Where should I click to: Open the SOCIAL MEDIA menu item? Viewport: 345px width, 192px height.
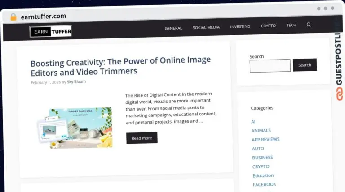tap(206, 27)
